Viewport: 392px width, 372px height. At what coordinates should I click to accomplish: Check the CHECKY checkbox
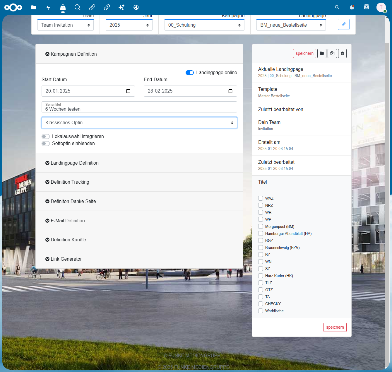pyautogui.click(x=261, y=304)
